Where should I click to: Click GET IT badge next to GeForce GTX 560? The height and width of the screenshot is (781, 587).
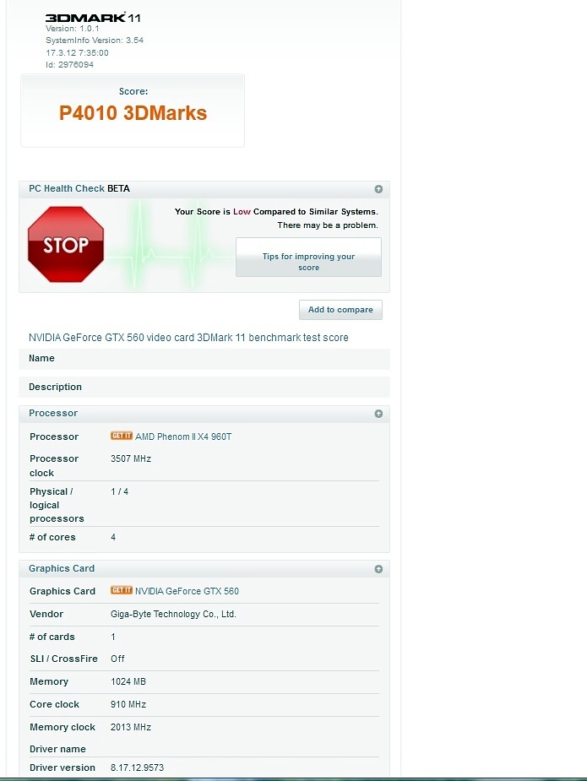(x=122, y=590)
